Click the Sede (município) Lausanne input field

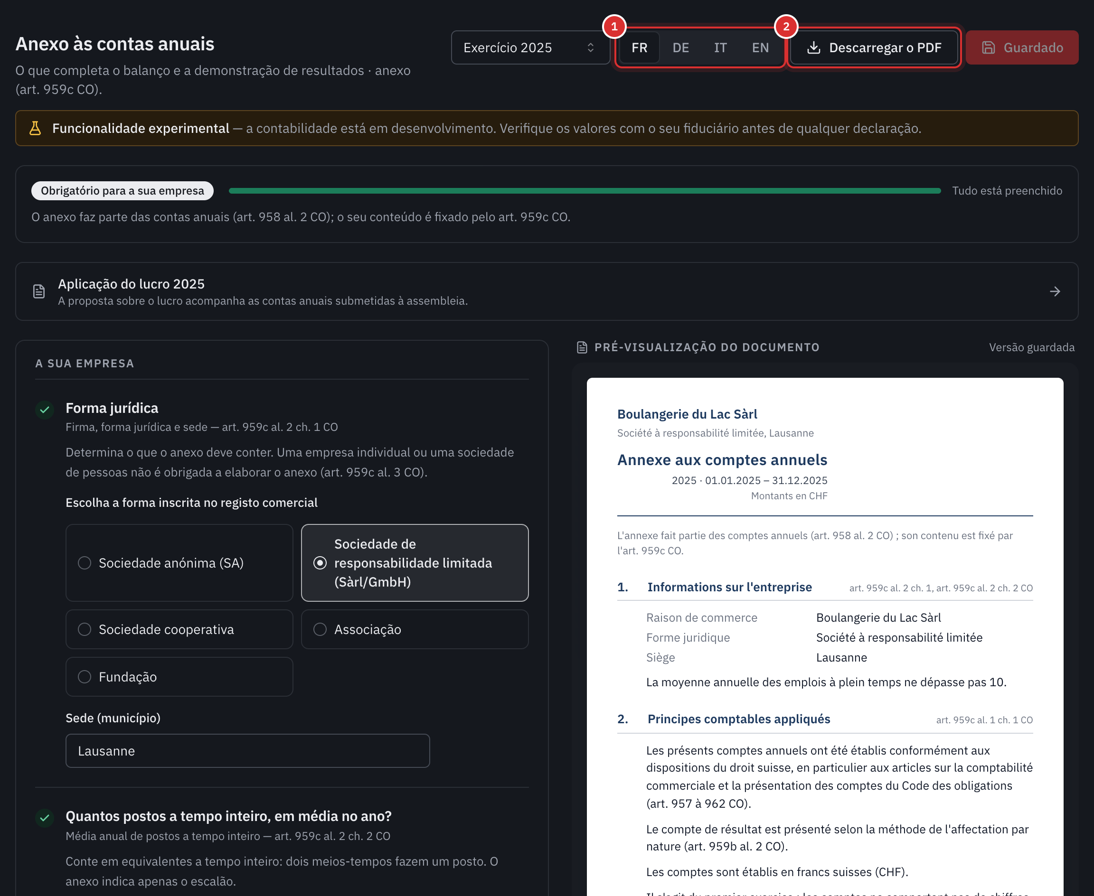tap(247, 750)
